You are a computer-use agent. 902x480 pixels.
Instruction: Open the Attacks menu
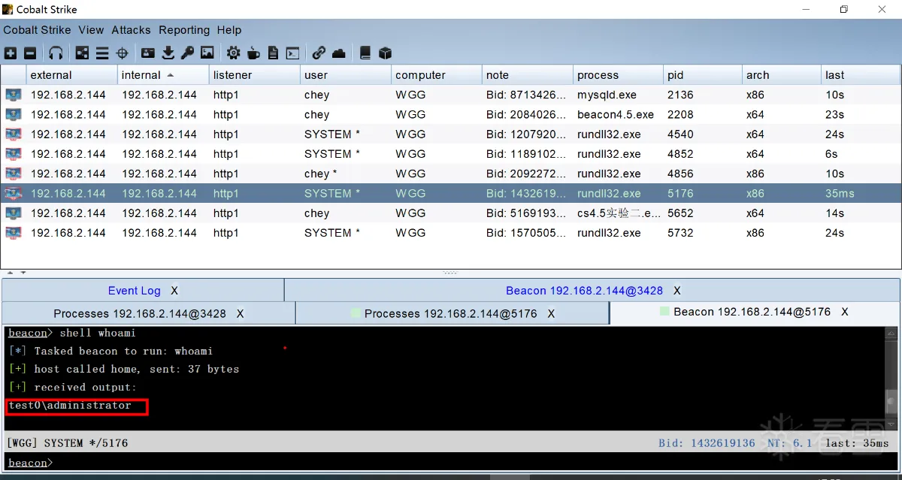tap(131, 30)
